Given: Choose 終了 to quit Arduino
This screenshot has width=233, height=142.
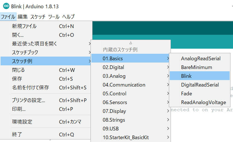Looking at the screenshot, I should [x=45, y=134].
